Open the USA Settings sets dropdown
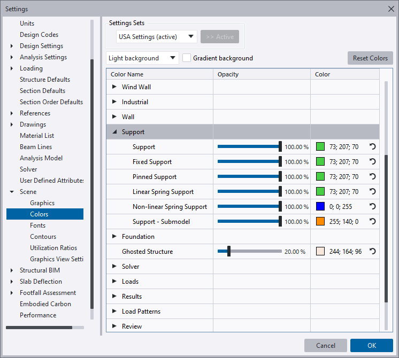 point(157,37)
